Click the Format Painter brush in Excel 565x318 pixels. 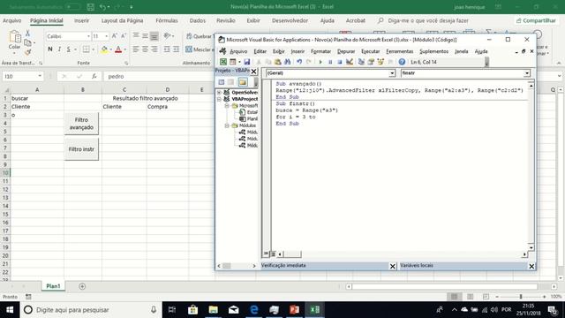pos(27,53)
